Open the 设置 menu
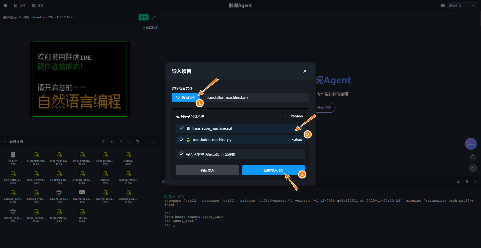Screen dimensions: 481x248 (x=38, y=6)
